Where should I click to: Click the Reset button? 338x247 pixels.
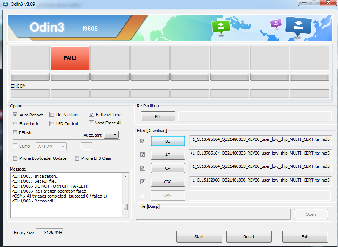point(249,237)
